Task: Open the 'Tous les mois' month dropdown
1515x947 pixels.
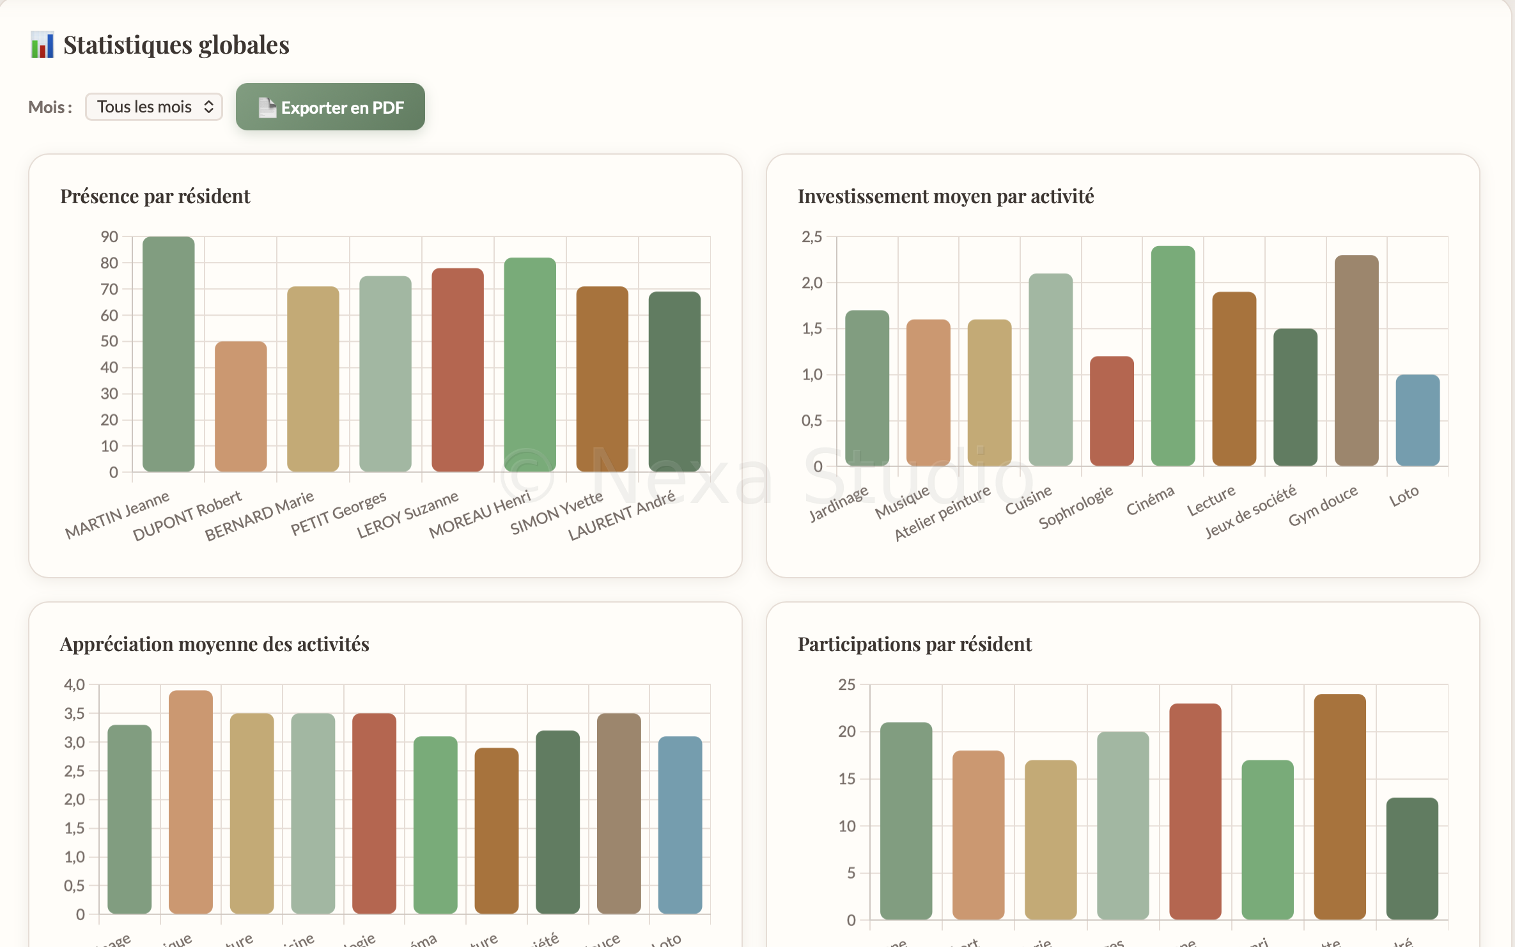Action: click(x=153, y=107)
